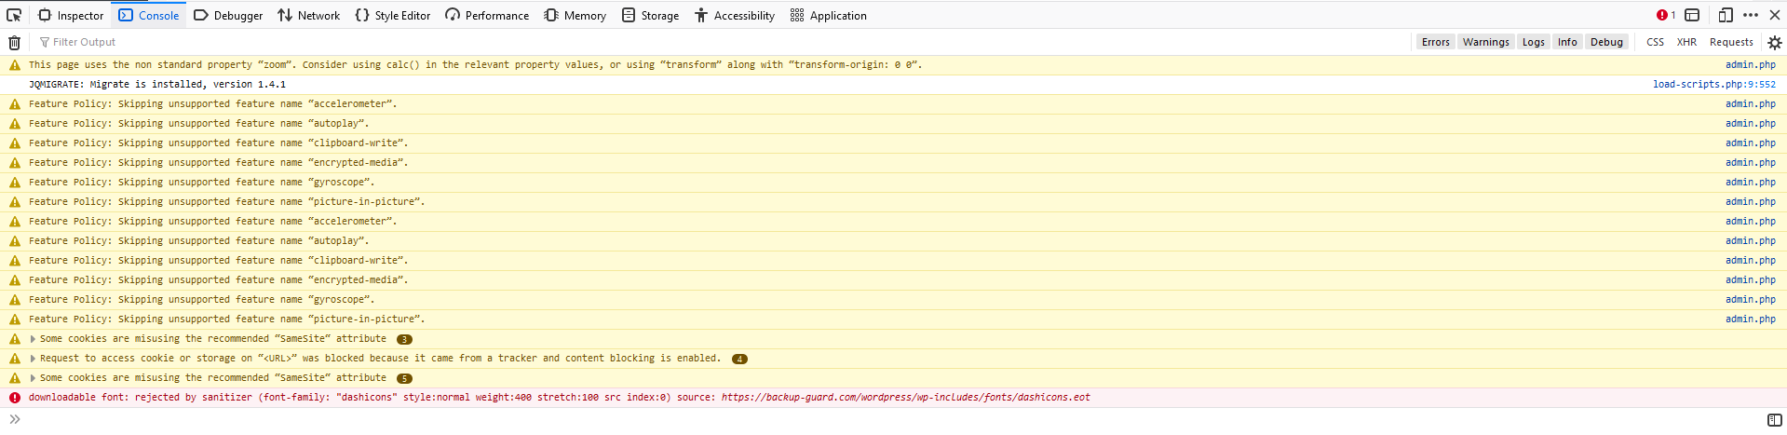Toggle the CSS filter
Viewport: 1787px width, 435px height.
point(1655,42)
